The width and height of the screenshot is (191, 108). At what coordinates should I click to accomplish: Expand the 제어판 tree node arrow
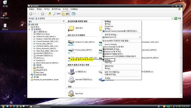pos(32,65)
